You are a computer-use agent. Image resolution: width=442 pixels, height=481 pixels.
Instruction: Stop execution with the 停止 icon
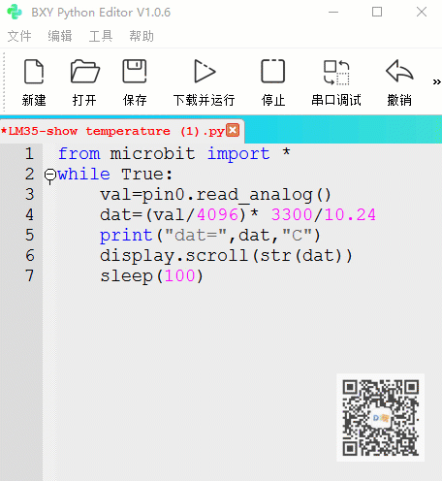coord(273,72)
